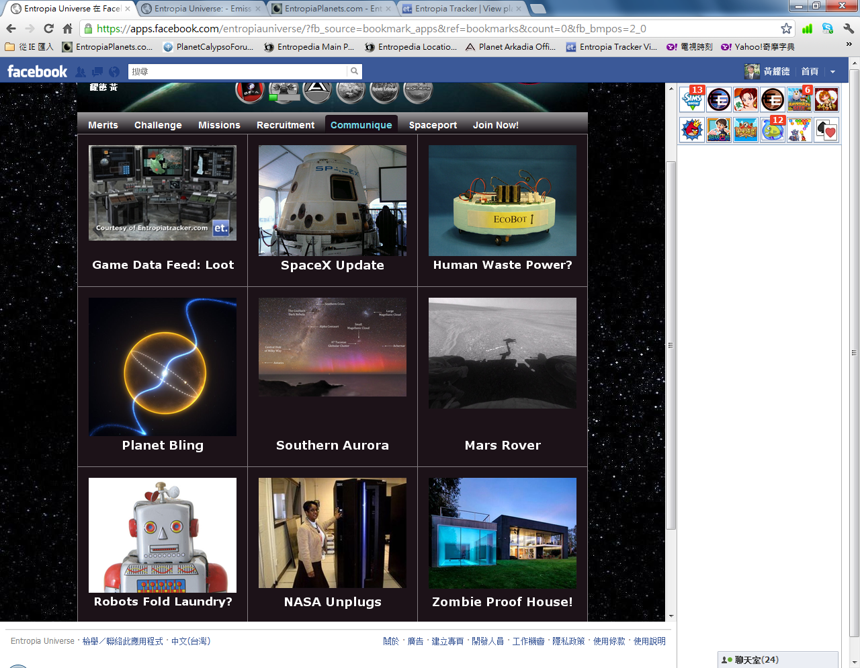The width and height of the screenshot is (860, 668).
Task: Open Facebook notifications globe icon
Action: pyautogui.click(x=114, y=72)
